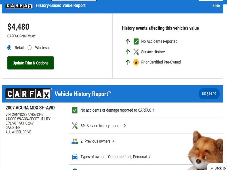Click the no accidents green checkbox in the report
Image resolution: width=227 pixels, height=170 pixels.
(75, 110)
